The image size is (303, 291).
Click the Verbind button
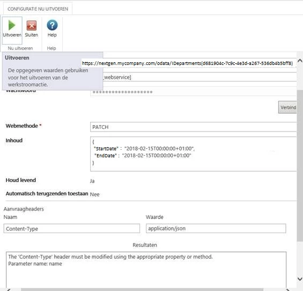click(287, 107)
